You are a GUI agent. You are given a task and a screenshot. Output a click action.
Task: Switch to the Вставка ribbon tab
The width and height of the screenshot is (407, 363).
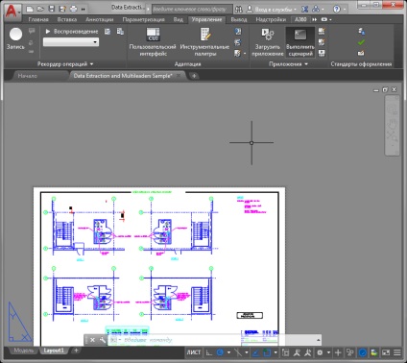(x=67, y=19)
